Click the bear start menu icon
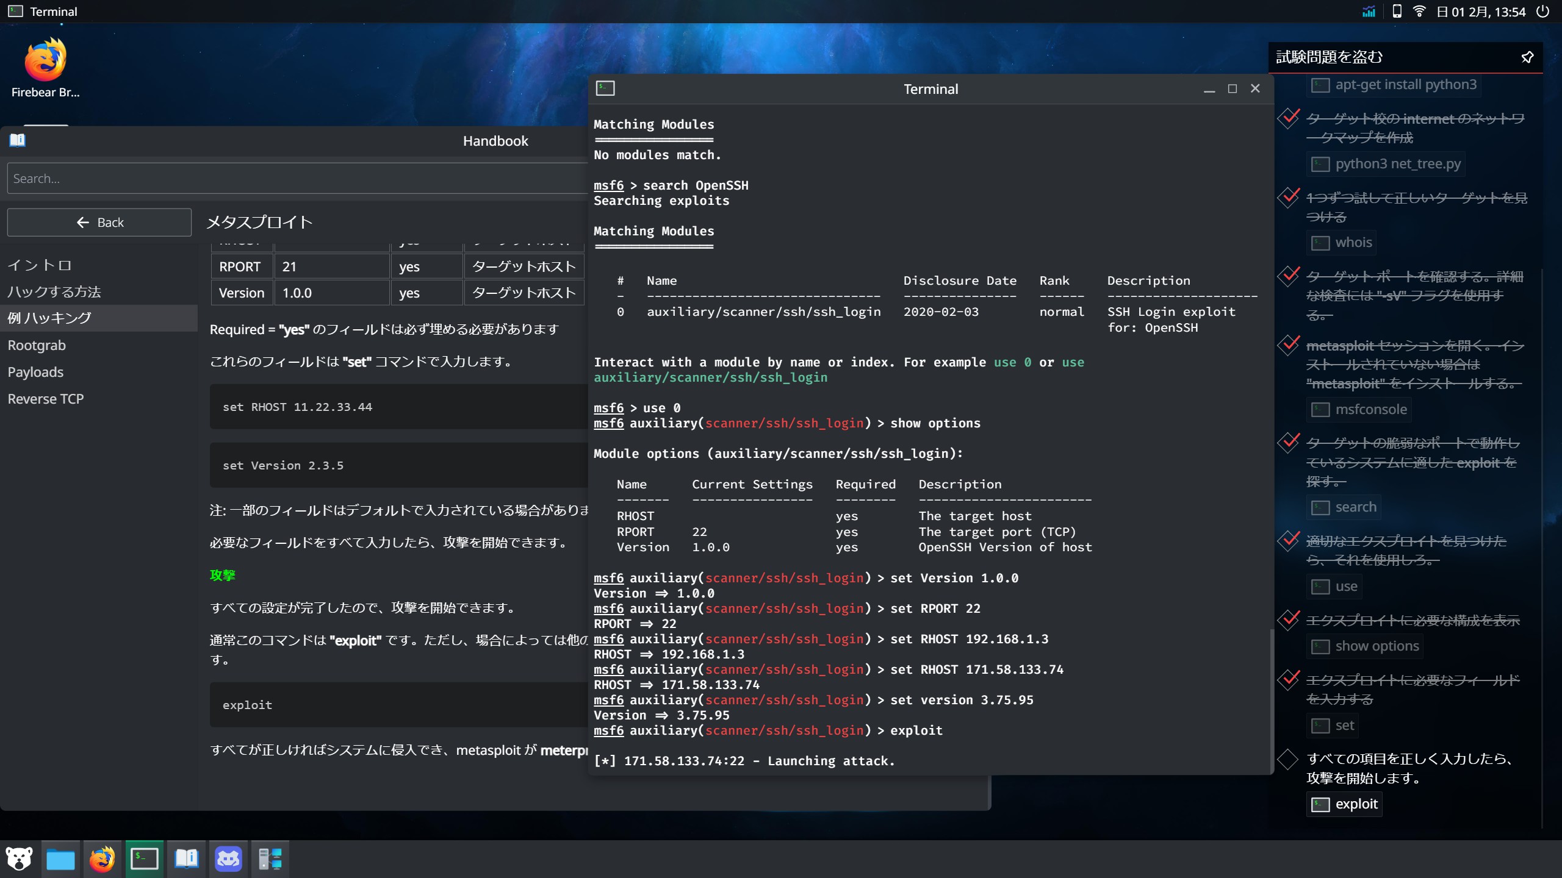The width and height of the screenshot is (1562, 878). [19, 859]
